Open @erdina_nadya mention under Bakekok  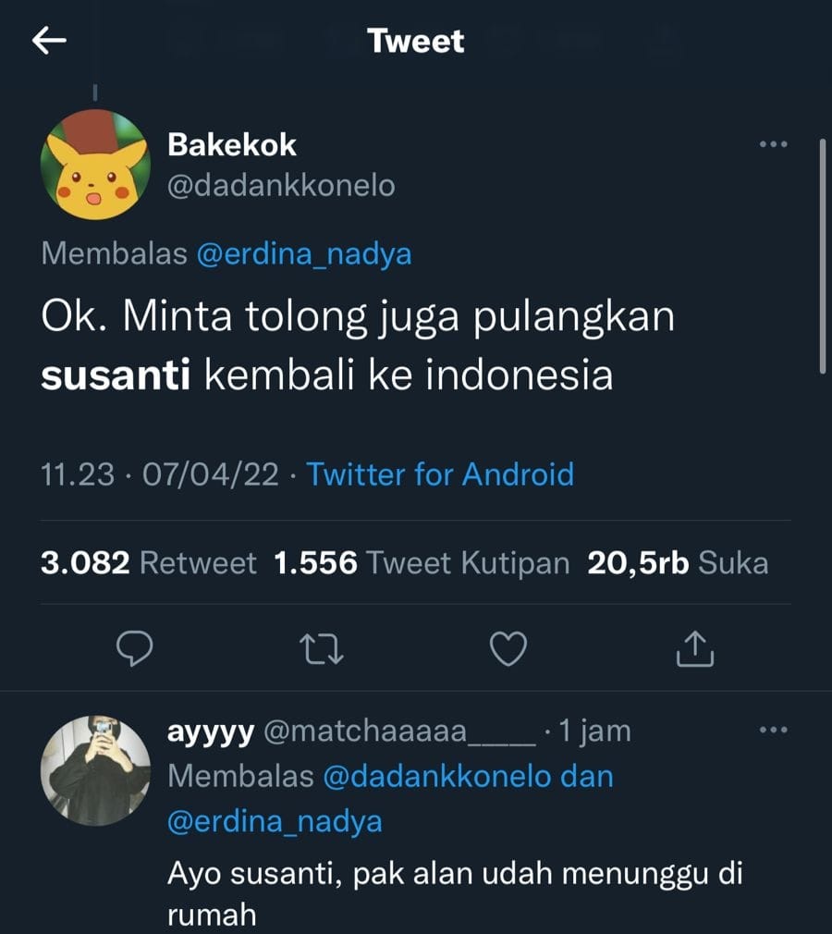pos(304,254)
